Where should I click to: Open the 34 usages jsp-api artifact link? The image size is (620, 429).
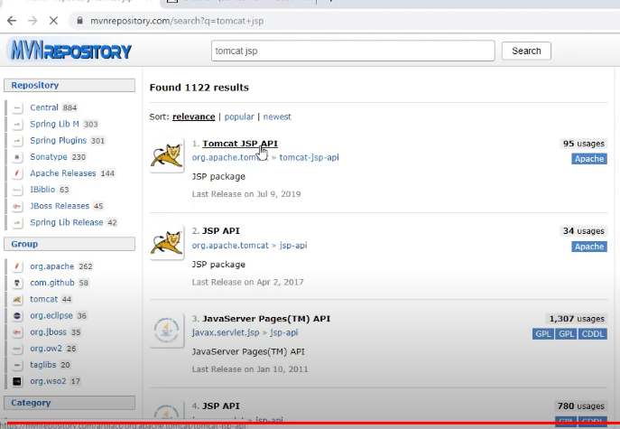coord(293,246)
